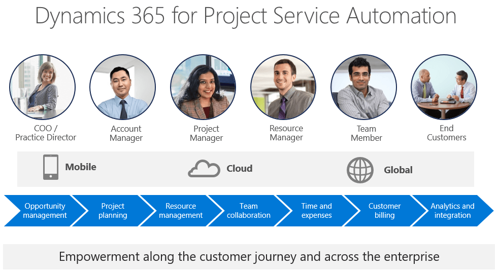Click the Cloud text label
The image size is (499, 273).
pos(239,169)
